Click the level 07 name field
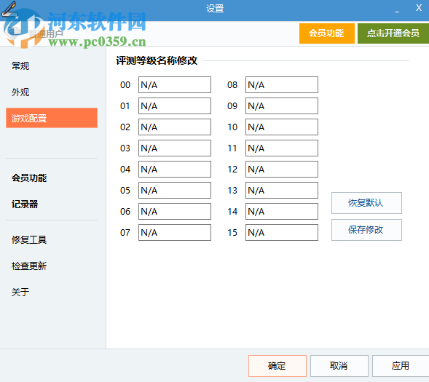 coord(175,233)
